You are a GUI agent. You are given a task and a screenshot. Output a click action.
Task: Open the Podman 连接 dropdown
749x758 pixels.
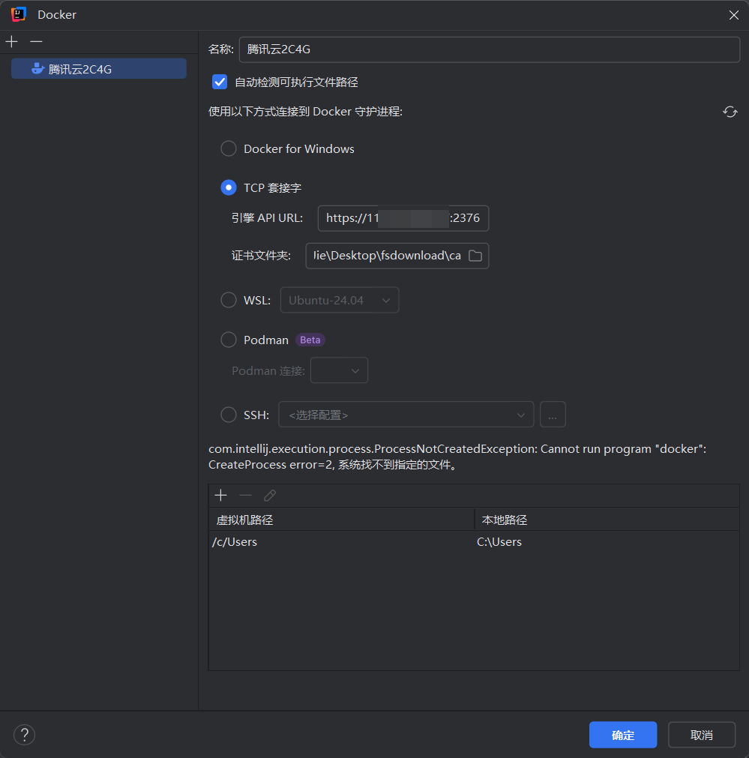click(x=339, y=370)
